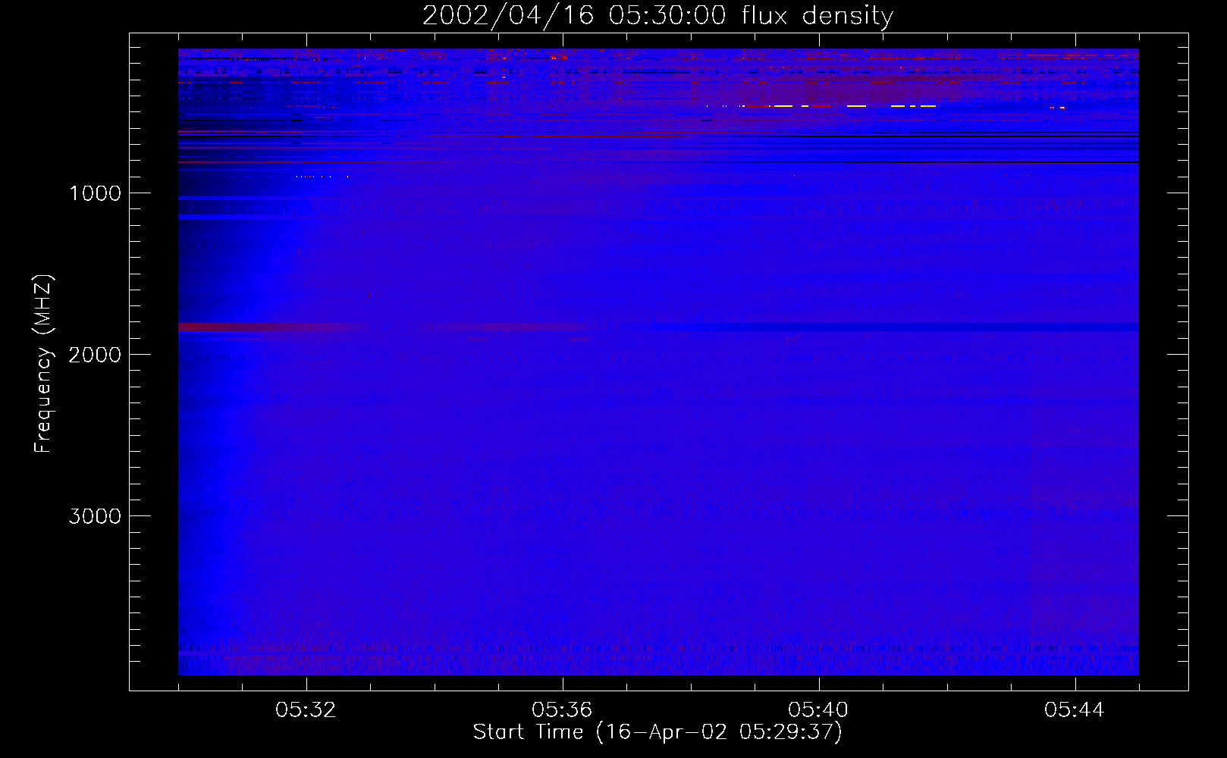Click the '05:36' time axis label
This screenshot has width=1227, height=758.
point(562,710)
